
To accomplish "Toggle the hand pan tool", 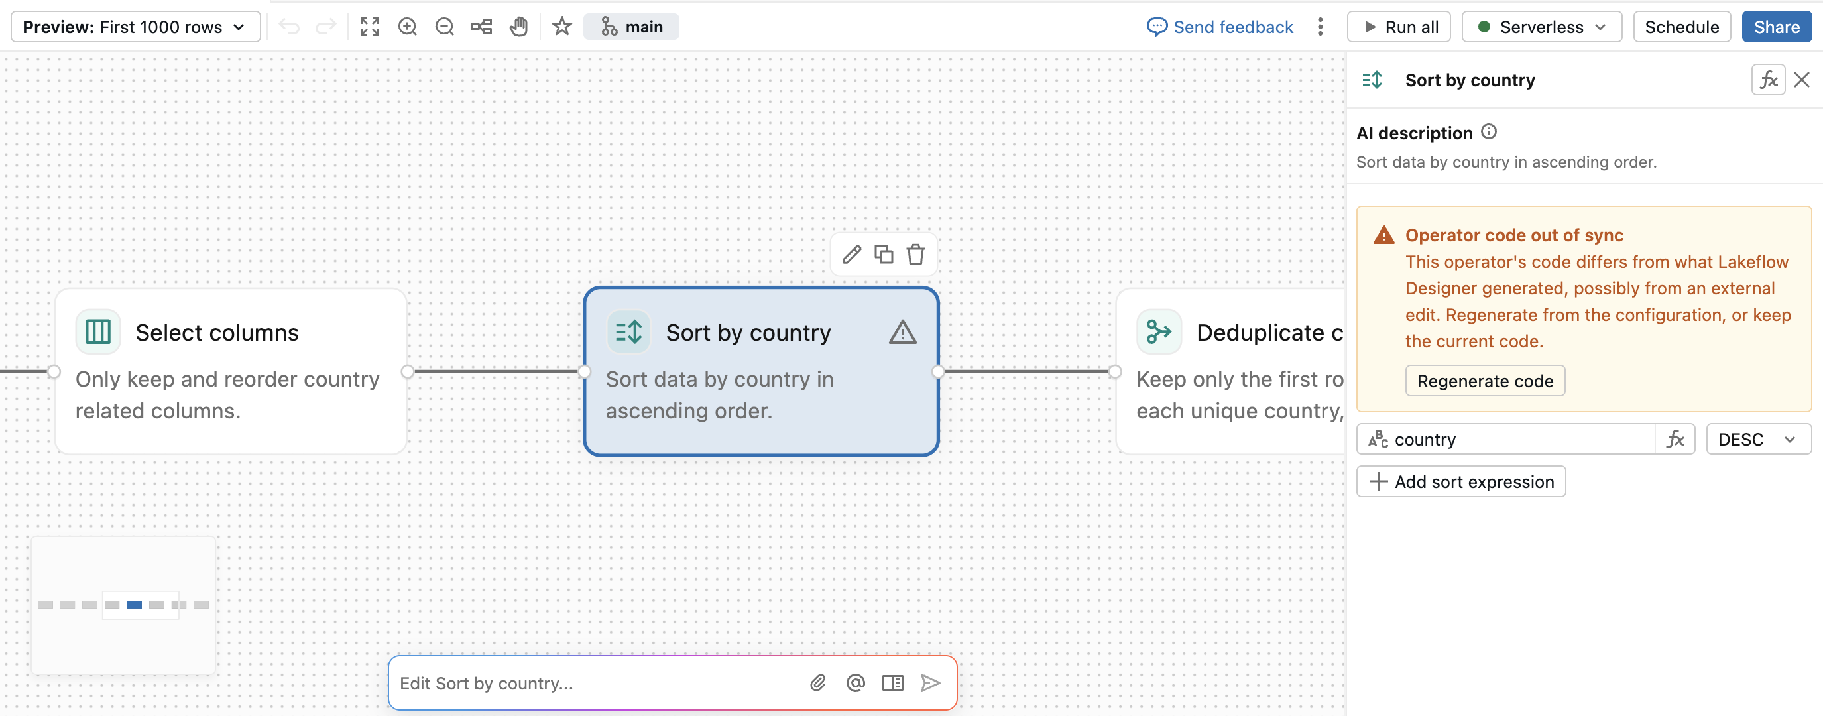I will click(519, 27).
